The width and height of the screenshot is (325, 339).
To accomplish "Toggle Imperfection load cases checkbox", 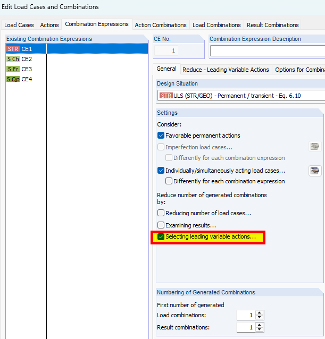I will (161, 147).
